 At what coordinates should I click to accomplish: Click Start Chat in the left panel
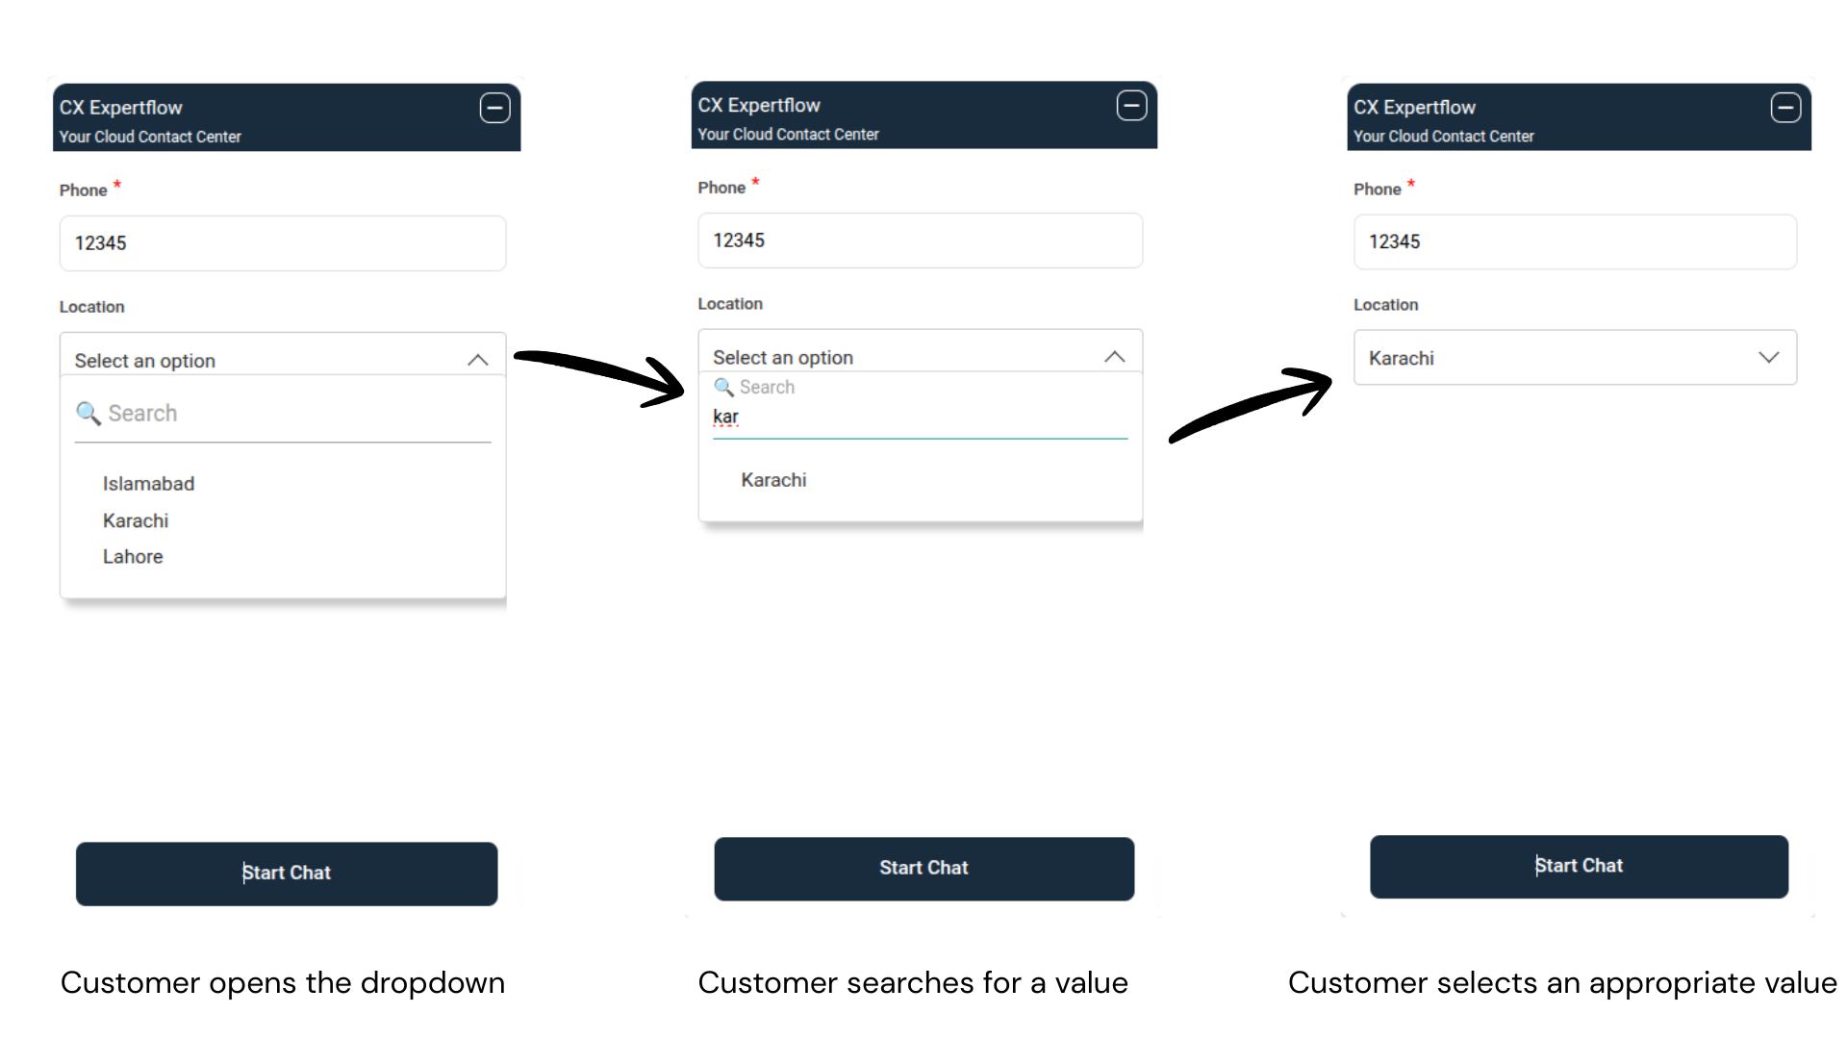(x=286, y=874)
